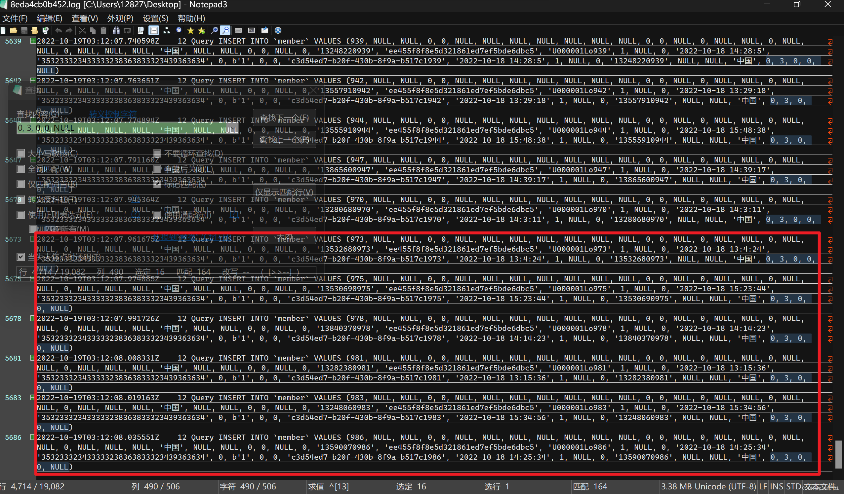The image size is (844, 494).
Task: Uncheck the 标记匹配(K) checkbox
Action: (157, 184)
